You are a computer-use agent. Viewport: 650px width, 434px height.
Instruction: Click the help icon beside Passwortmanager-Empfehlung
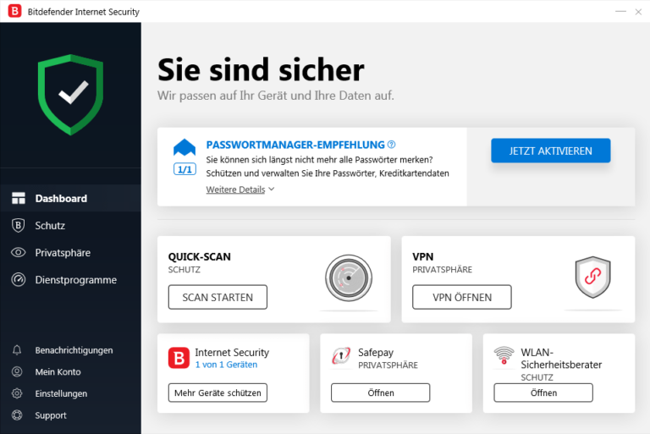(x=391, y=145)
